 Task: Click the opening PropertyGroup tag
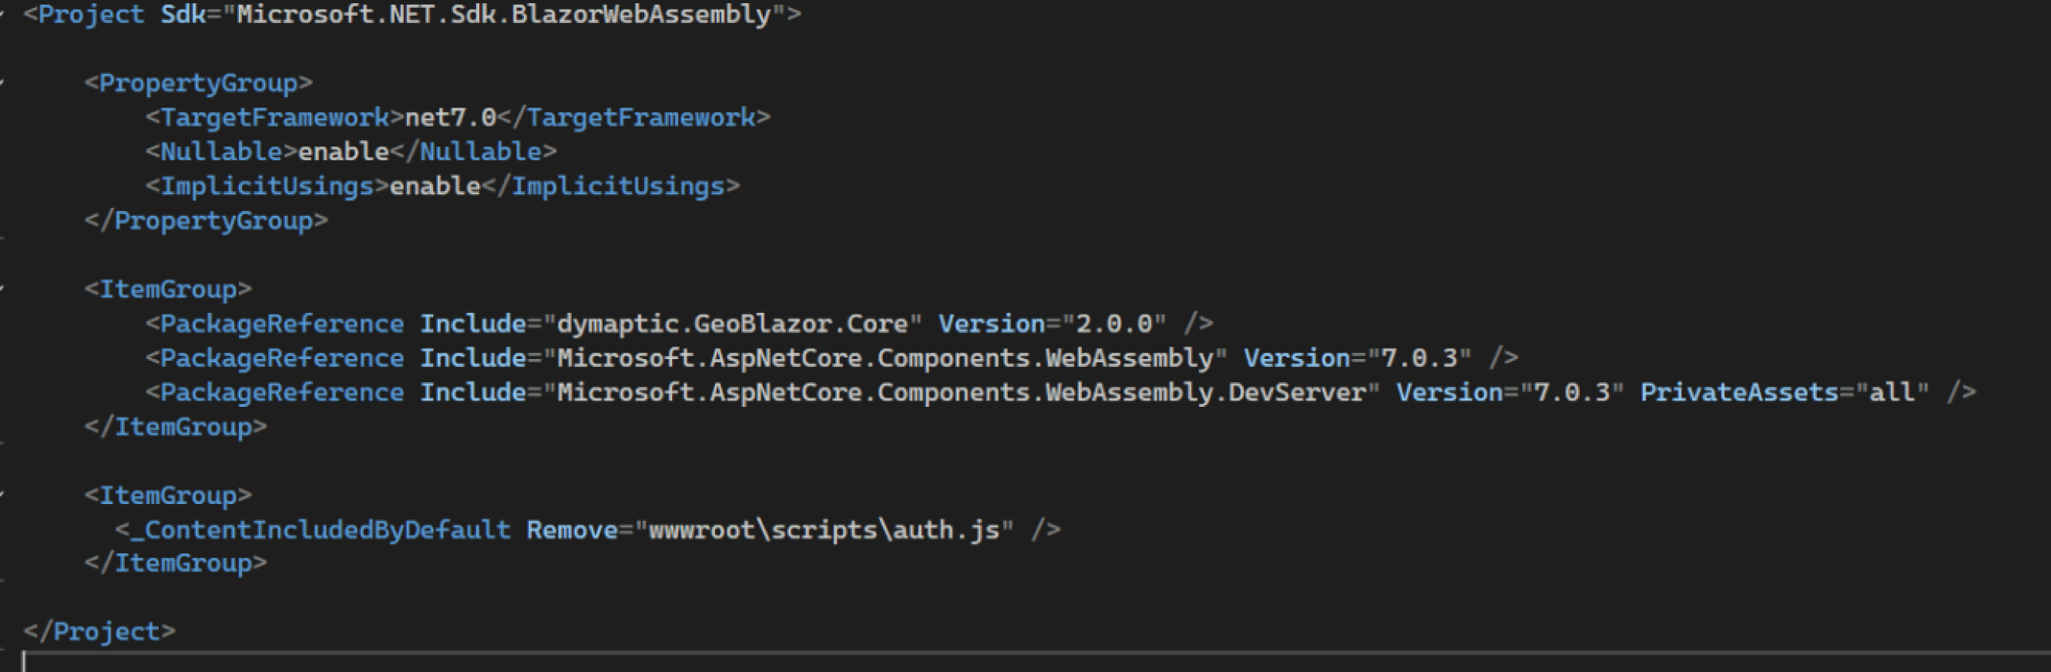point(198,84)
